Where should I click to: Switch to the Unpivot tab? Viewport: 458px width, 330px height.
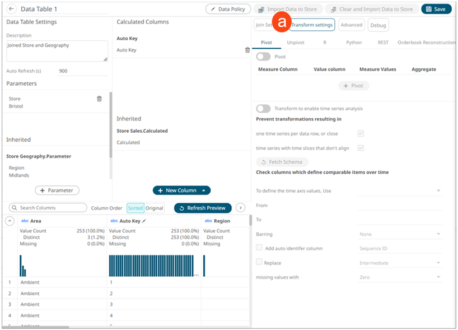coord(296,43)
